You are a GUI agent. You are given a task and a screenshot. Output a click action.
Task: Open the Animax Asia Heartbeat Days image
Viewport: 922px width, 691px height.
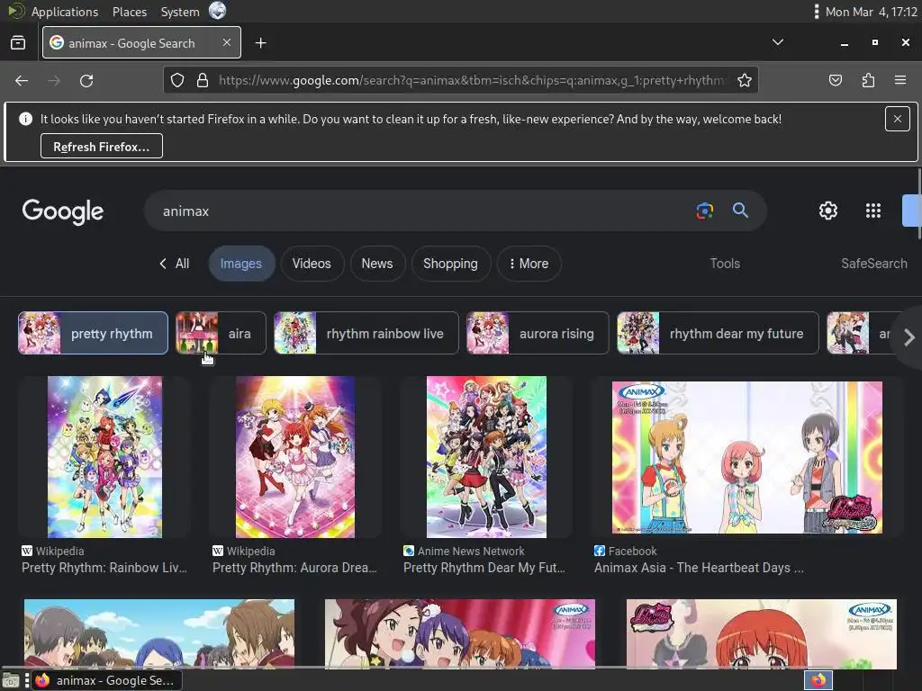coord(746,457)
